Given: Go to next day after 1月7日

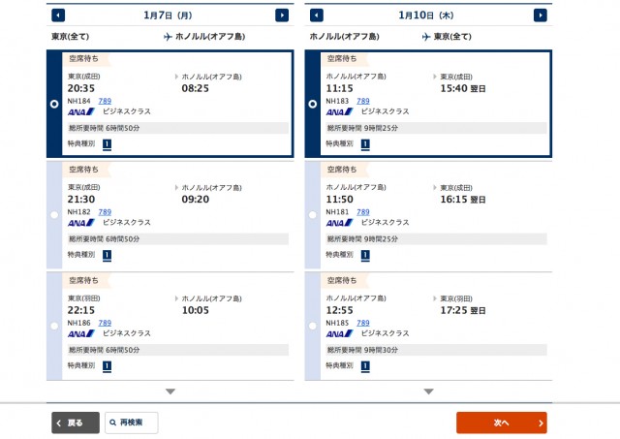Looking at the screenshot, I should point(282,16).
